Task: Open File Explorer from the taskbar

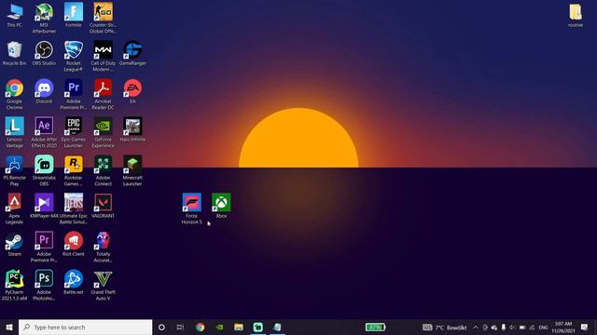Action: coord(239,328)
